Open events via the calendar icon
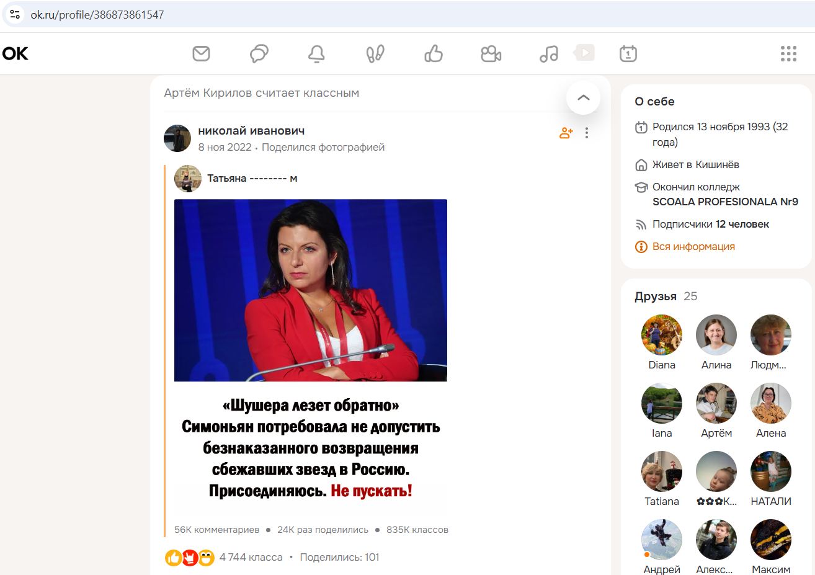The image size is (815, 575). [x=628, y=53]
